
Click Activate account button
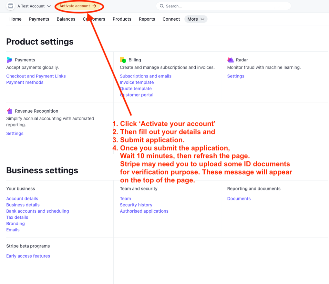point(78,6)
